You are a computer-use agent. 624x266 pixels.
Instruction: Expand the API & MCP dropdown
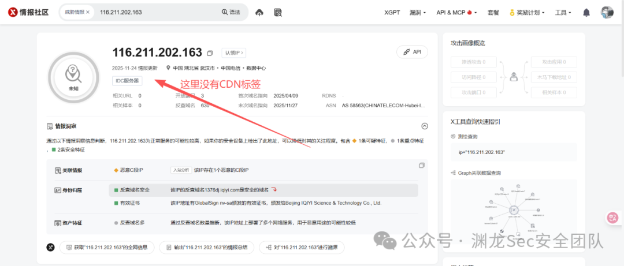456,12
